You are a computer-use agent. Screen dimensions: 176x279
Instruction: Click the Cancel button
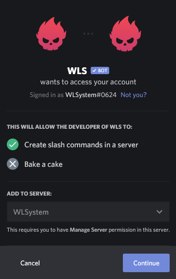tap(30, 263)
